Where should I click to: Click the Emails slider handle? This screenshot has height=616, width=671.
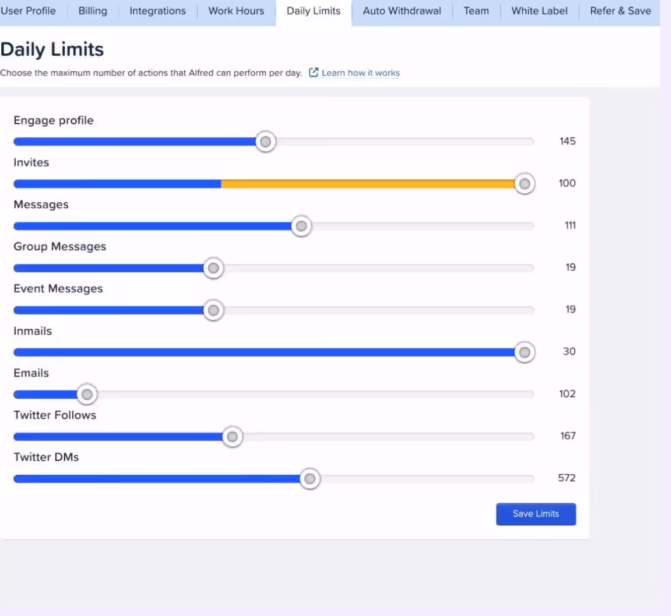click(x=87, y=394)
